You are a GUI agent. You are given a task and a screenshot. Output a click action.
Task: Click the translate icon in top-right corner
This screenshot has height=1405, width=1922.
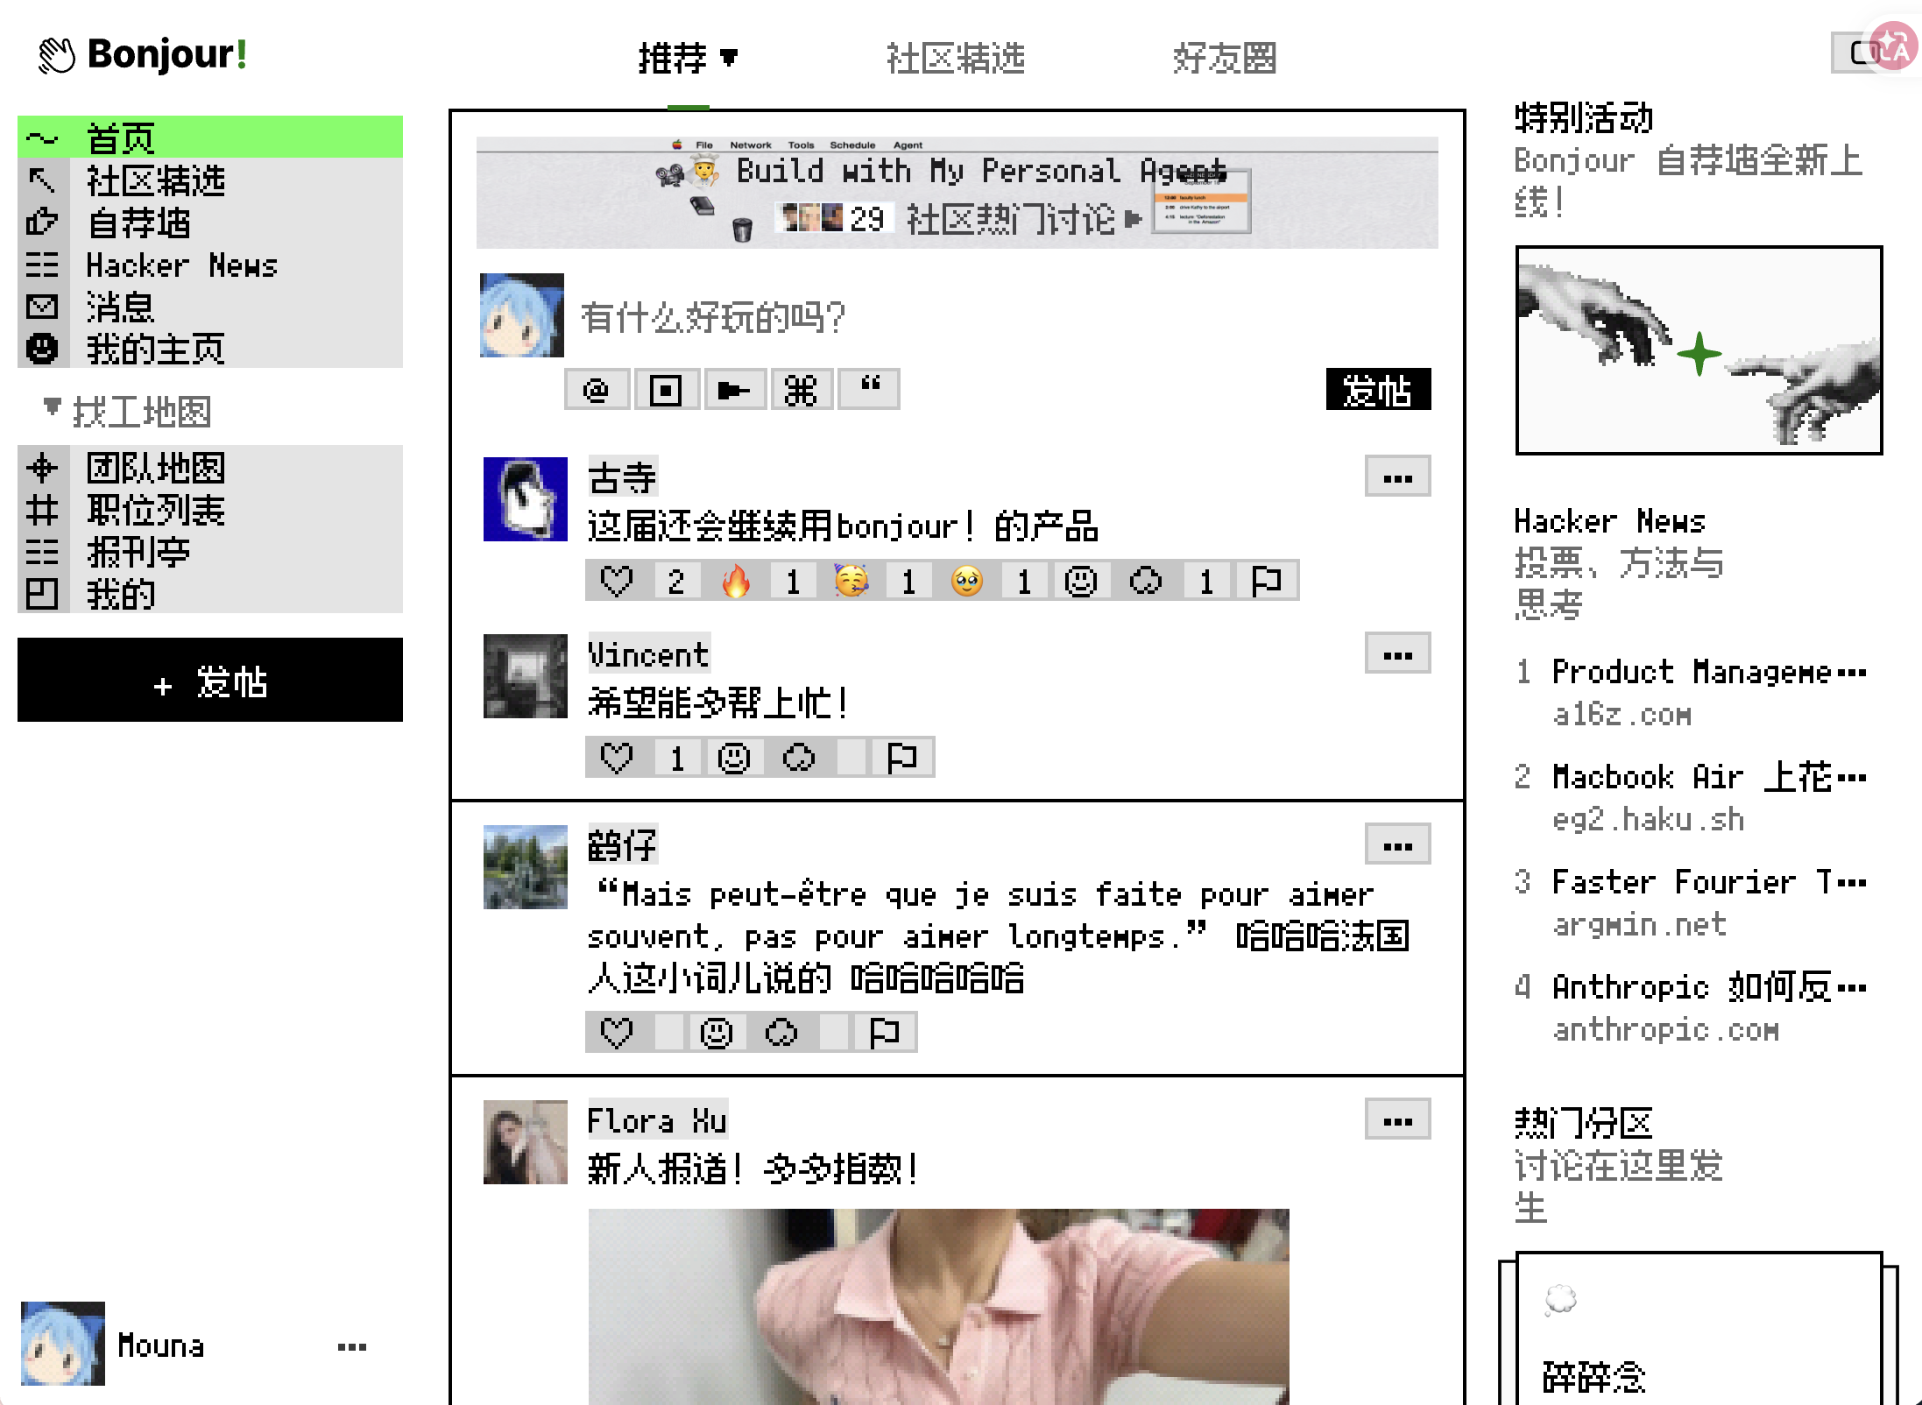[x=1894, y=47]
